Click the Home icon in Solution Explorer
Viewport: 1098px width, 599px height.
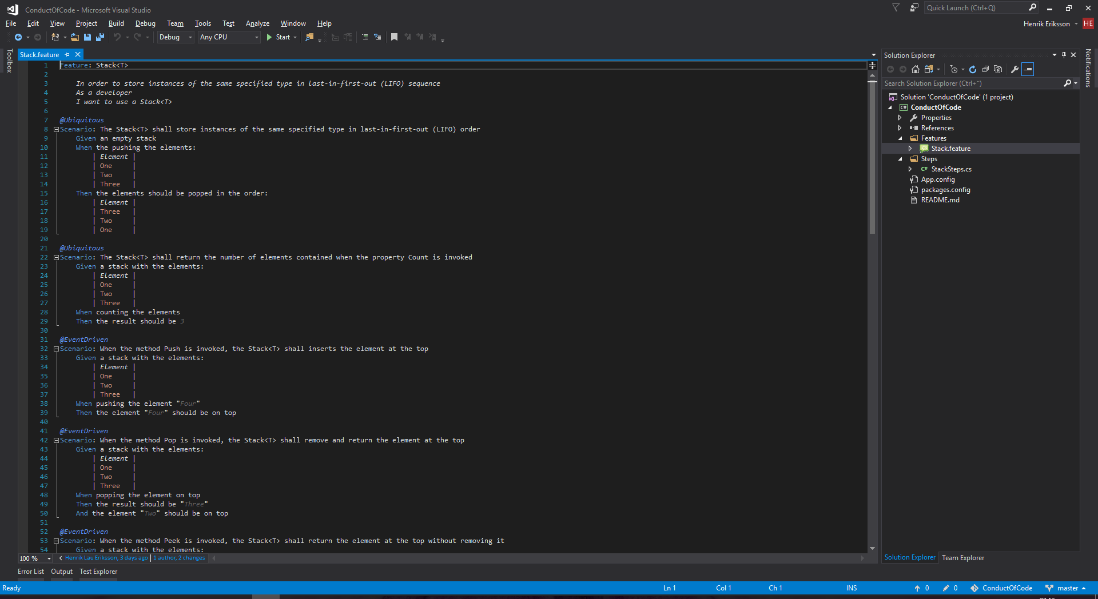[x=916, y=69]
